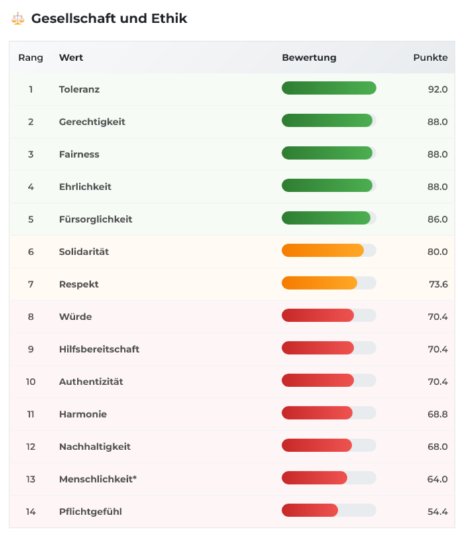The image size is (463, 537).
Task: Click the Fairness rating bar
Action: pos(329,153)
